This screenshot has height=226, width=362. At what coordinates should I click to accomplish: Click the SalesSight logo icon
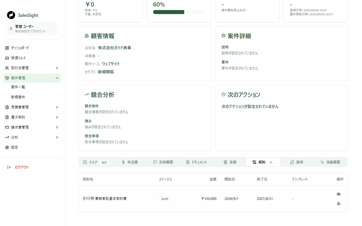point(11,15)
